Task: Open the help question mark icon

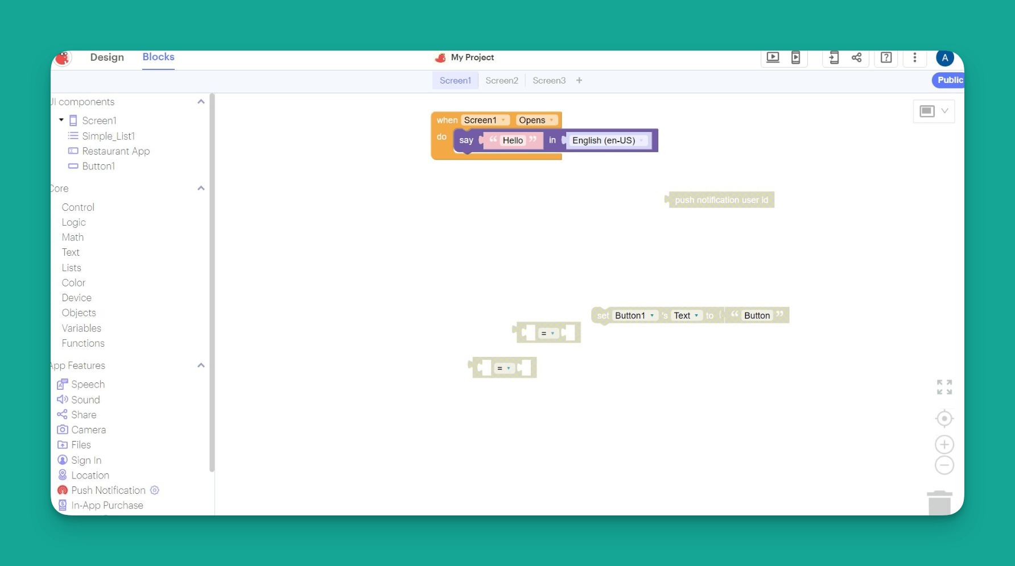Action: click(x=886, y=57)
